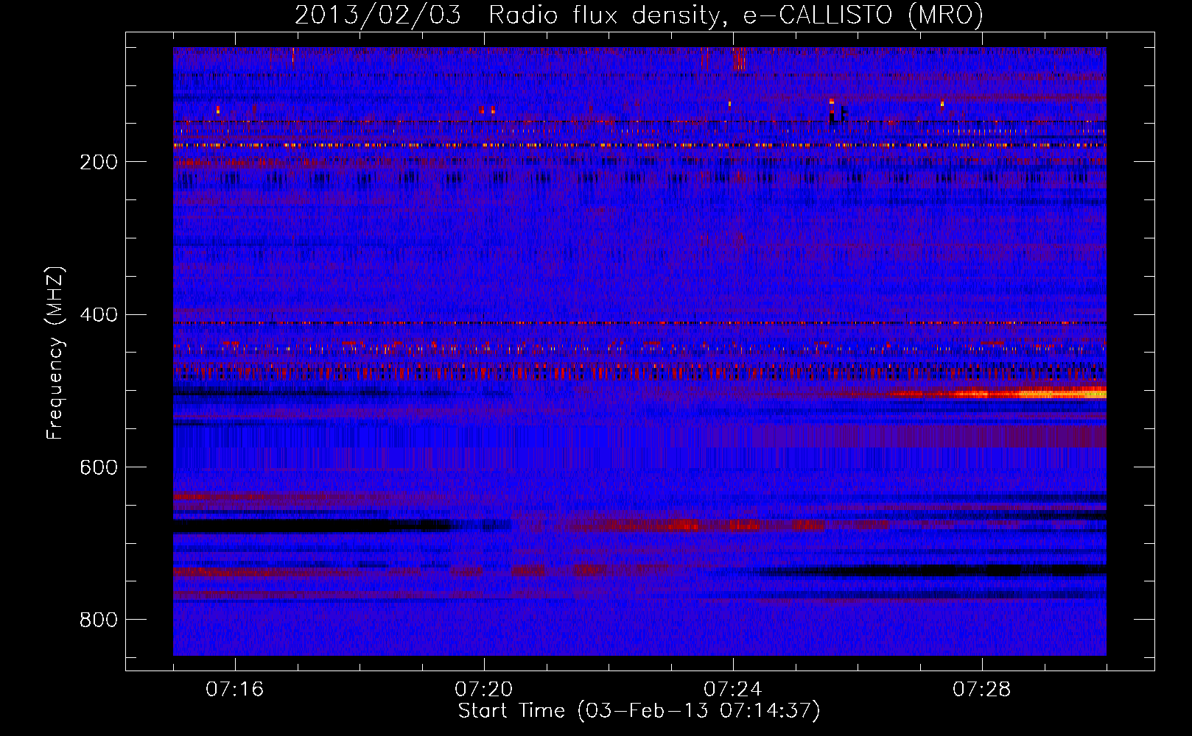Click the 400 frequency tick label

coord(99,315)
